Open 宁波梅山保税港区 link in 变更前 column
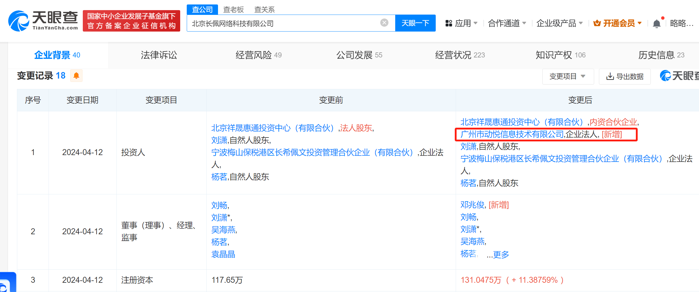 pos(314,152)
